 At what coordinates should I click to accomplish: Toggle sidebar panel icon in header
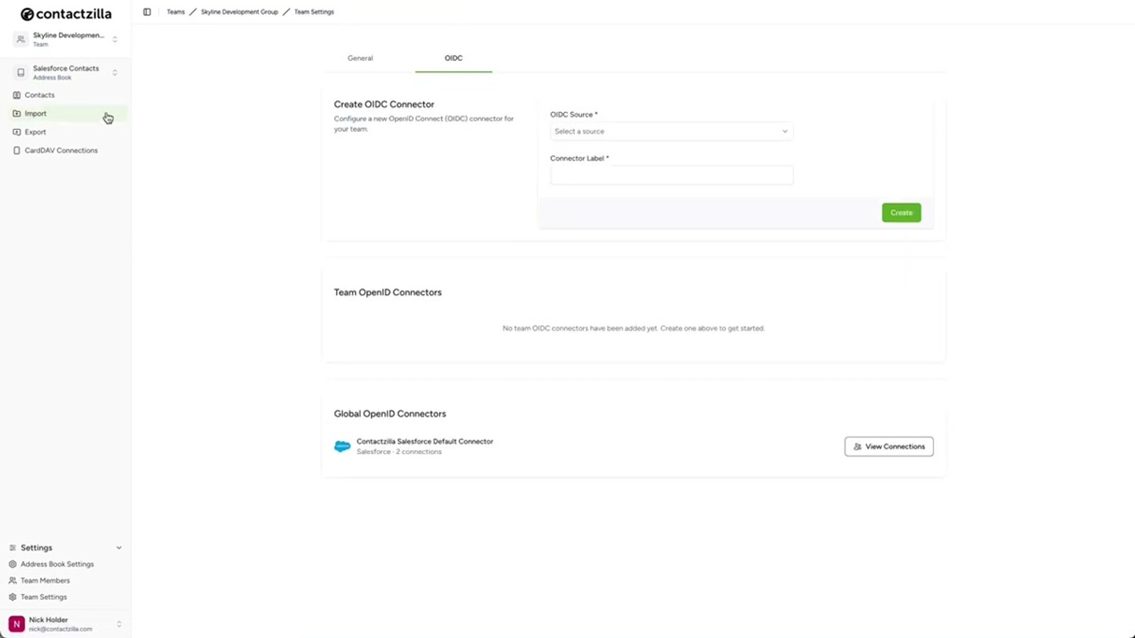pyautogui.click(x=147, y=12)
